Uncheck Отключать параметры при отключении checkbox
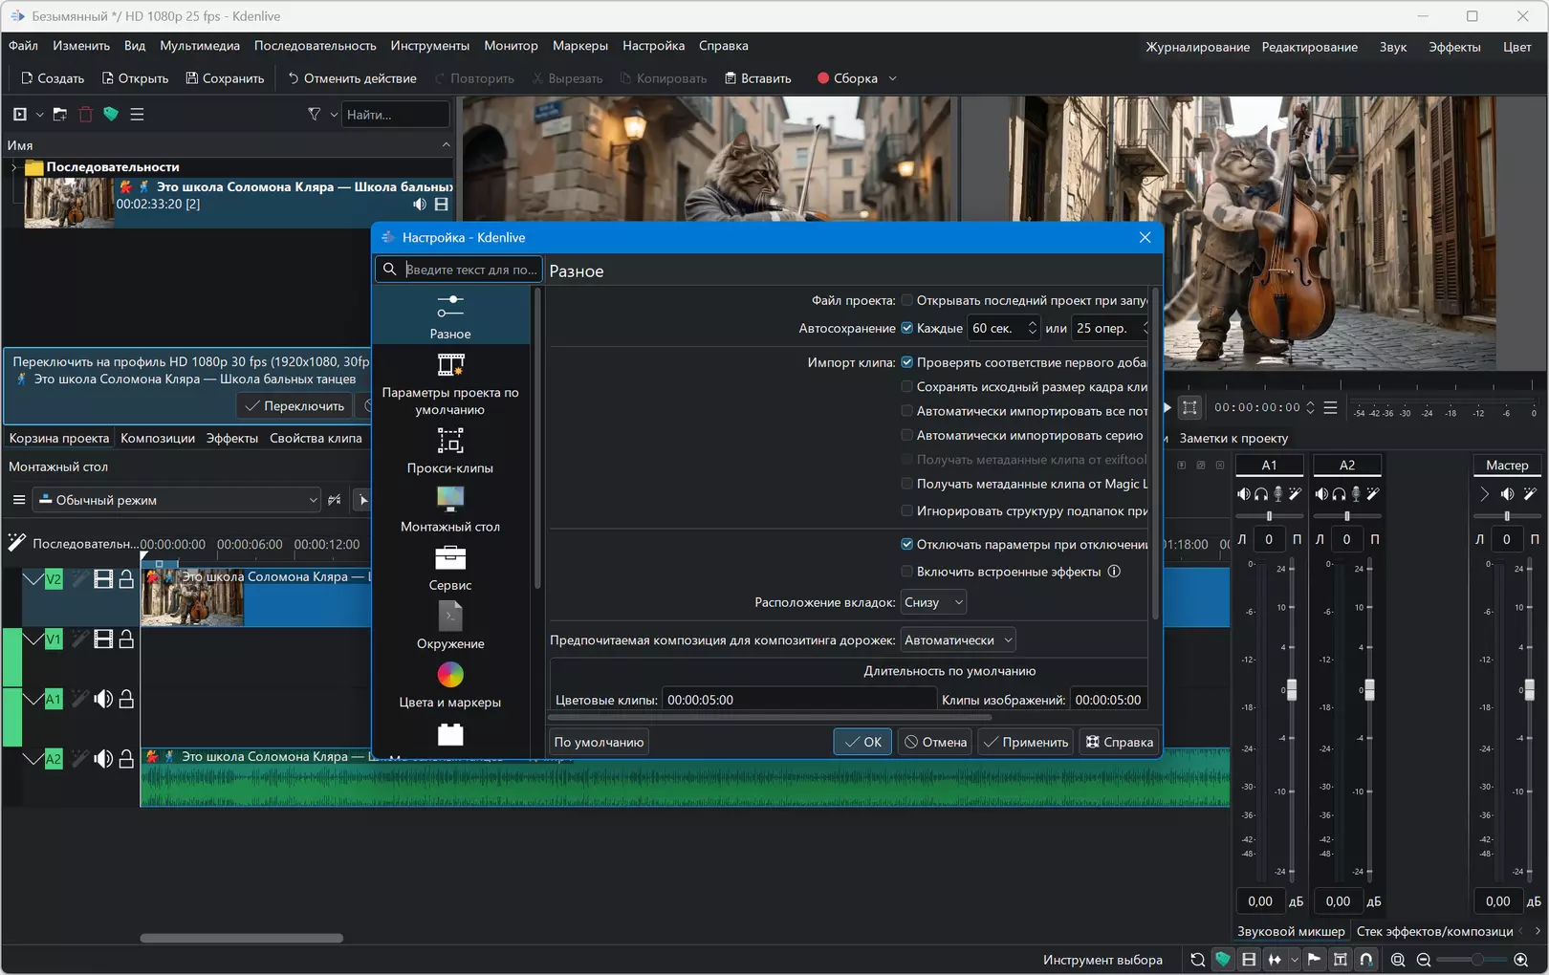Screen dimensions: 1549x975 [x=906, y=544]
